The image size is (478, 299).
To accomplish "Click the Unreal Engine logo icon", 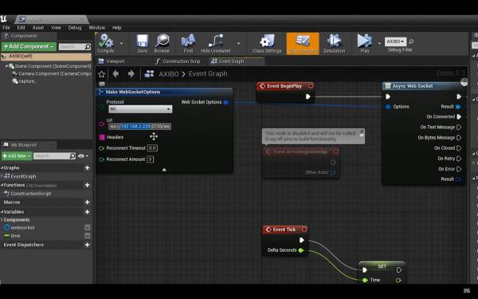I will click(3, 19).
